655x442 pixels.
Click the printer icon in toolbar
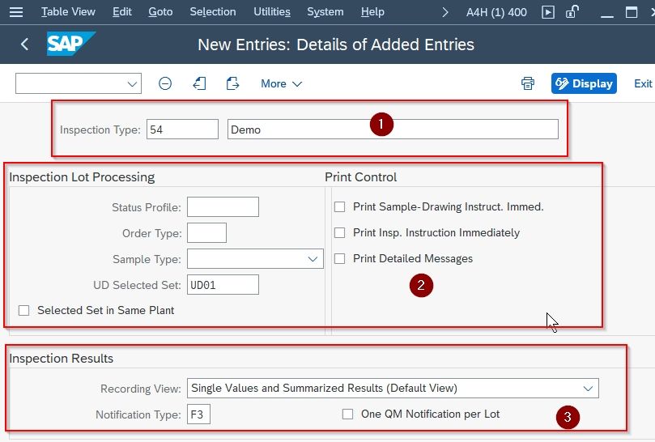coord(528,83)
